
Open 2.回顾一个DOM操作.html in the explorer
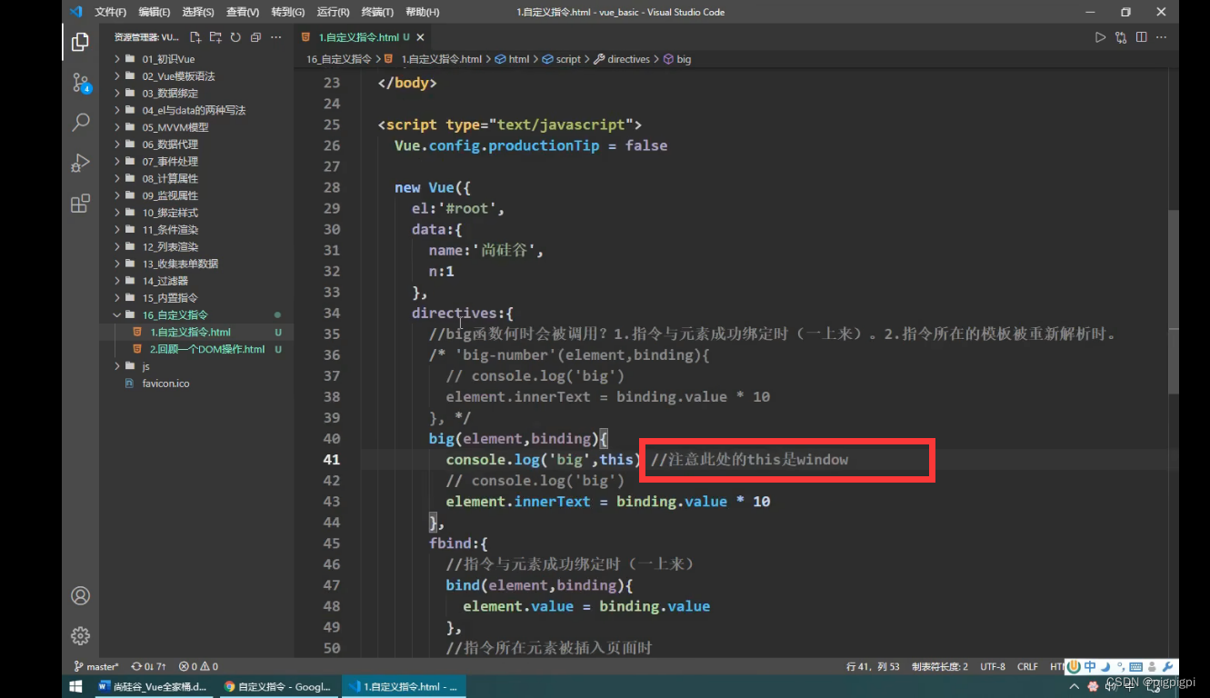[196, 349]
